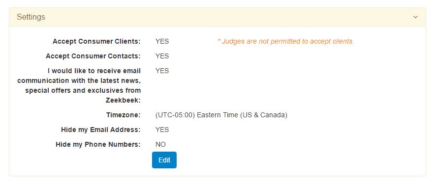Click the 'special offers and exclusives from' line
This screenshot has width=433, height=186.
[x=83, y=90]
